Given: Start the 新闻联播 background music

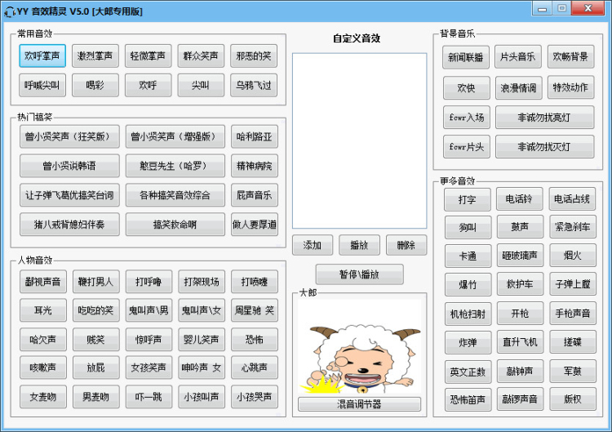Looking at the screenshot, I should pyautogui.click(x=467, y=58).
